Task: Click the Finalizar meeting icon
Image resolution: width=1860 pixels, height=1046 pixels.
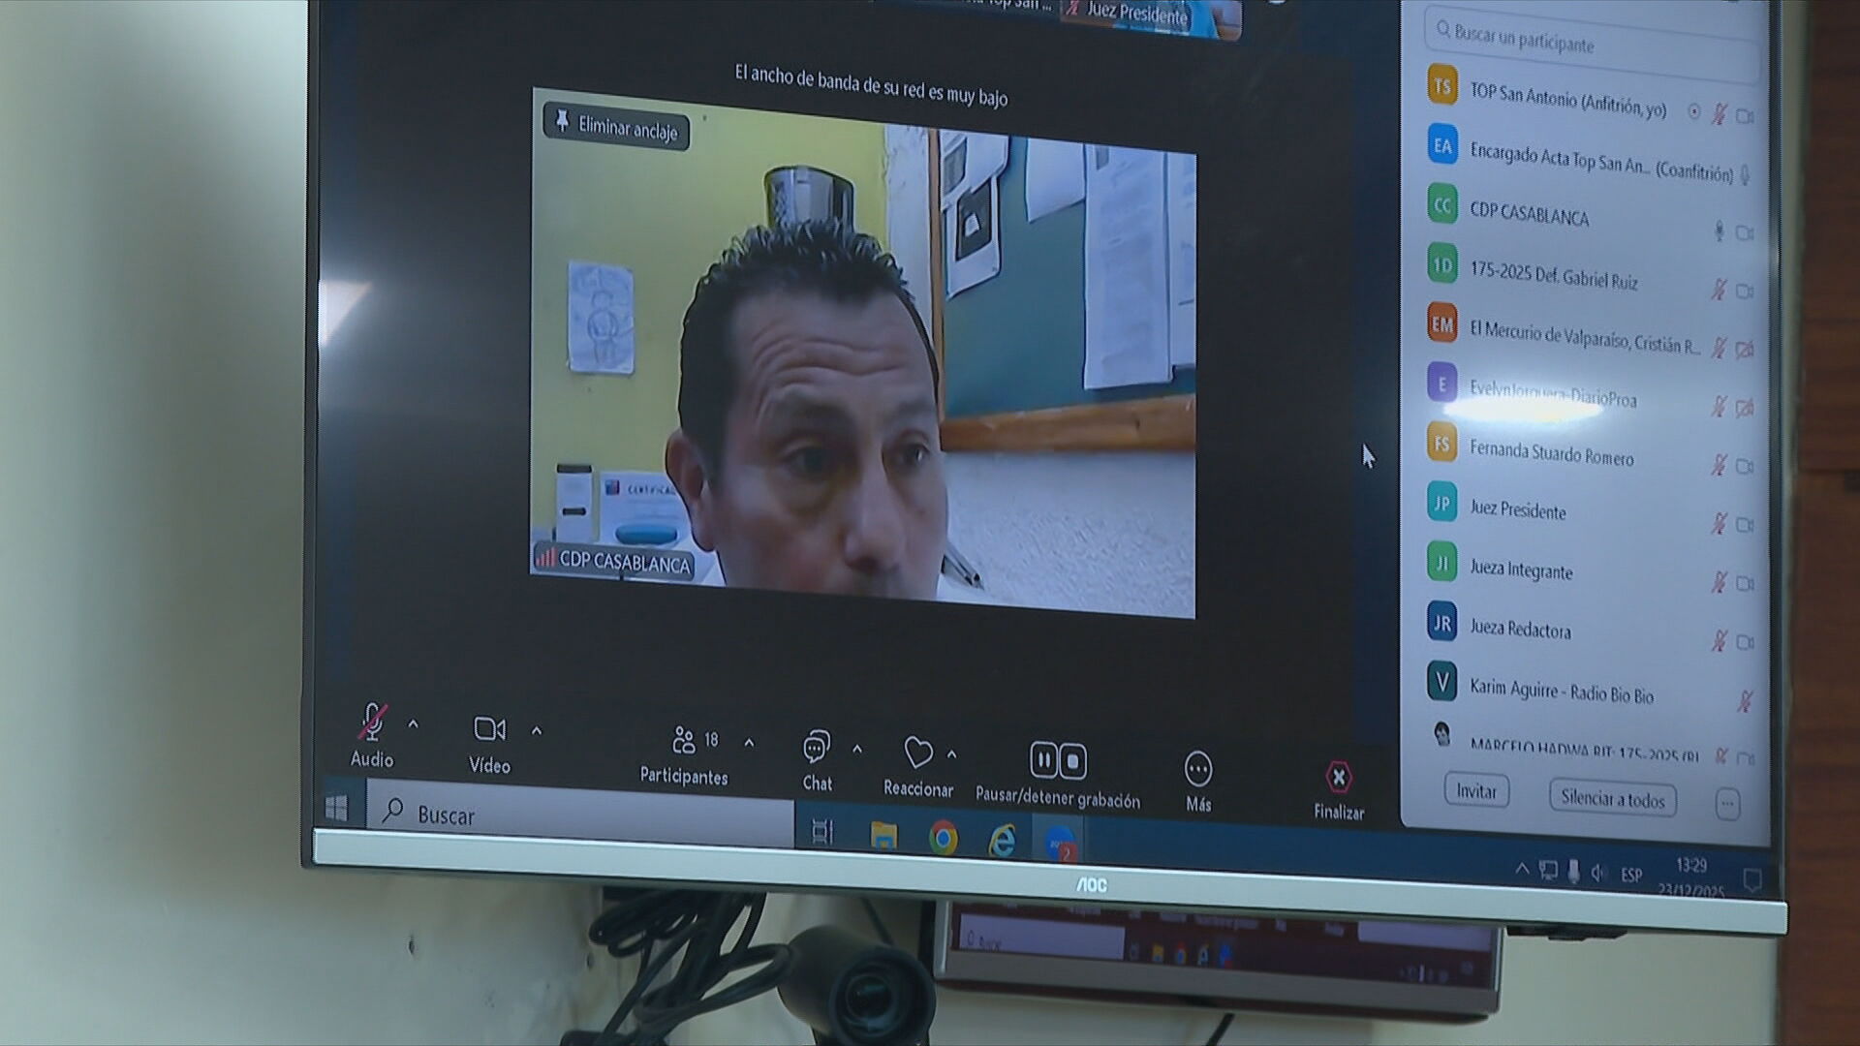Action: point(1339,778)
